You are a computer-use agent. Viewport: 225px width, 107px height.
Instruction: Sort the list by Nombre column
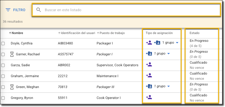coord(17,33)
